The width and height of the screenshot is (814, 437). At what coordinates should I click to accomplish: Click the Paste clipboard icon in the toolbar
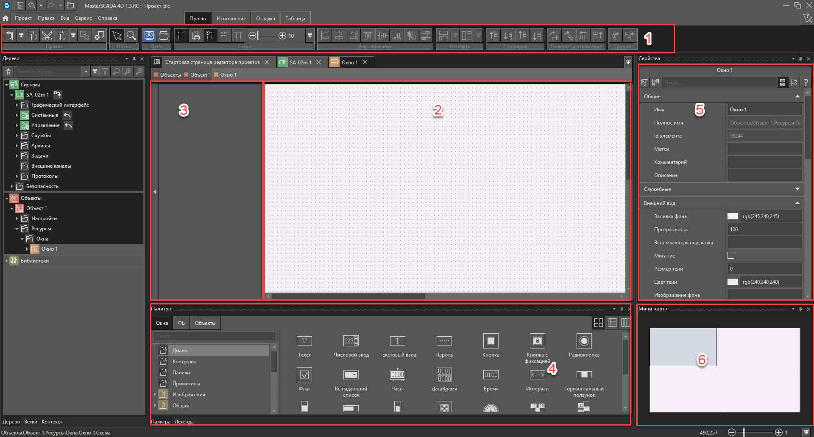[9, 36]
